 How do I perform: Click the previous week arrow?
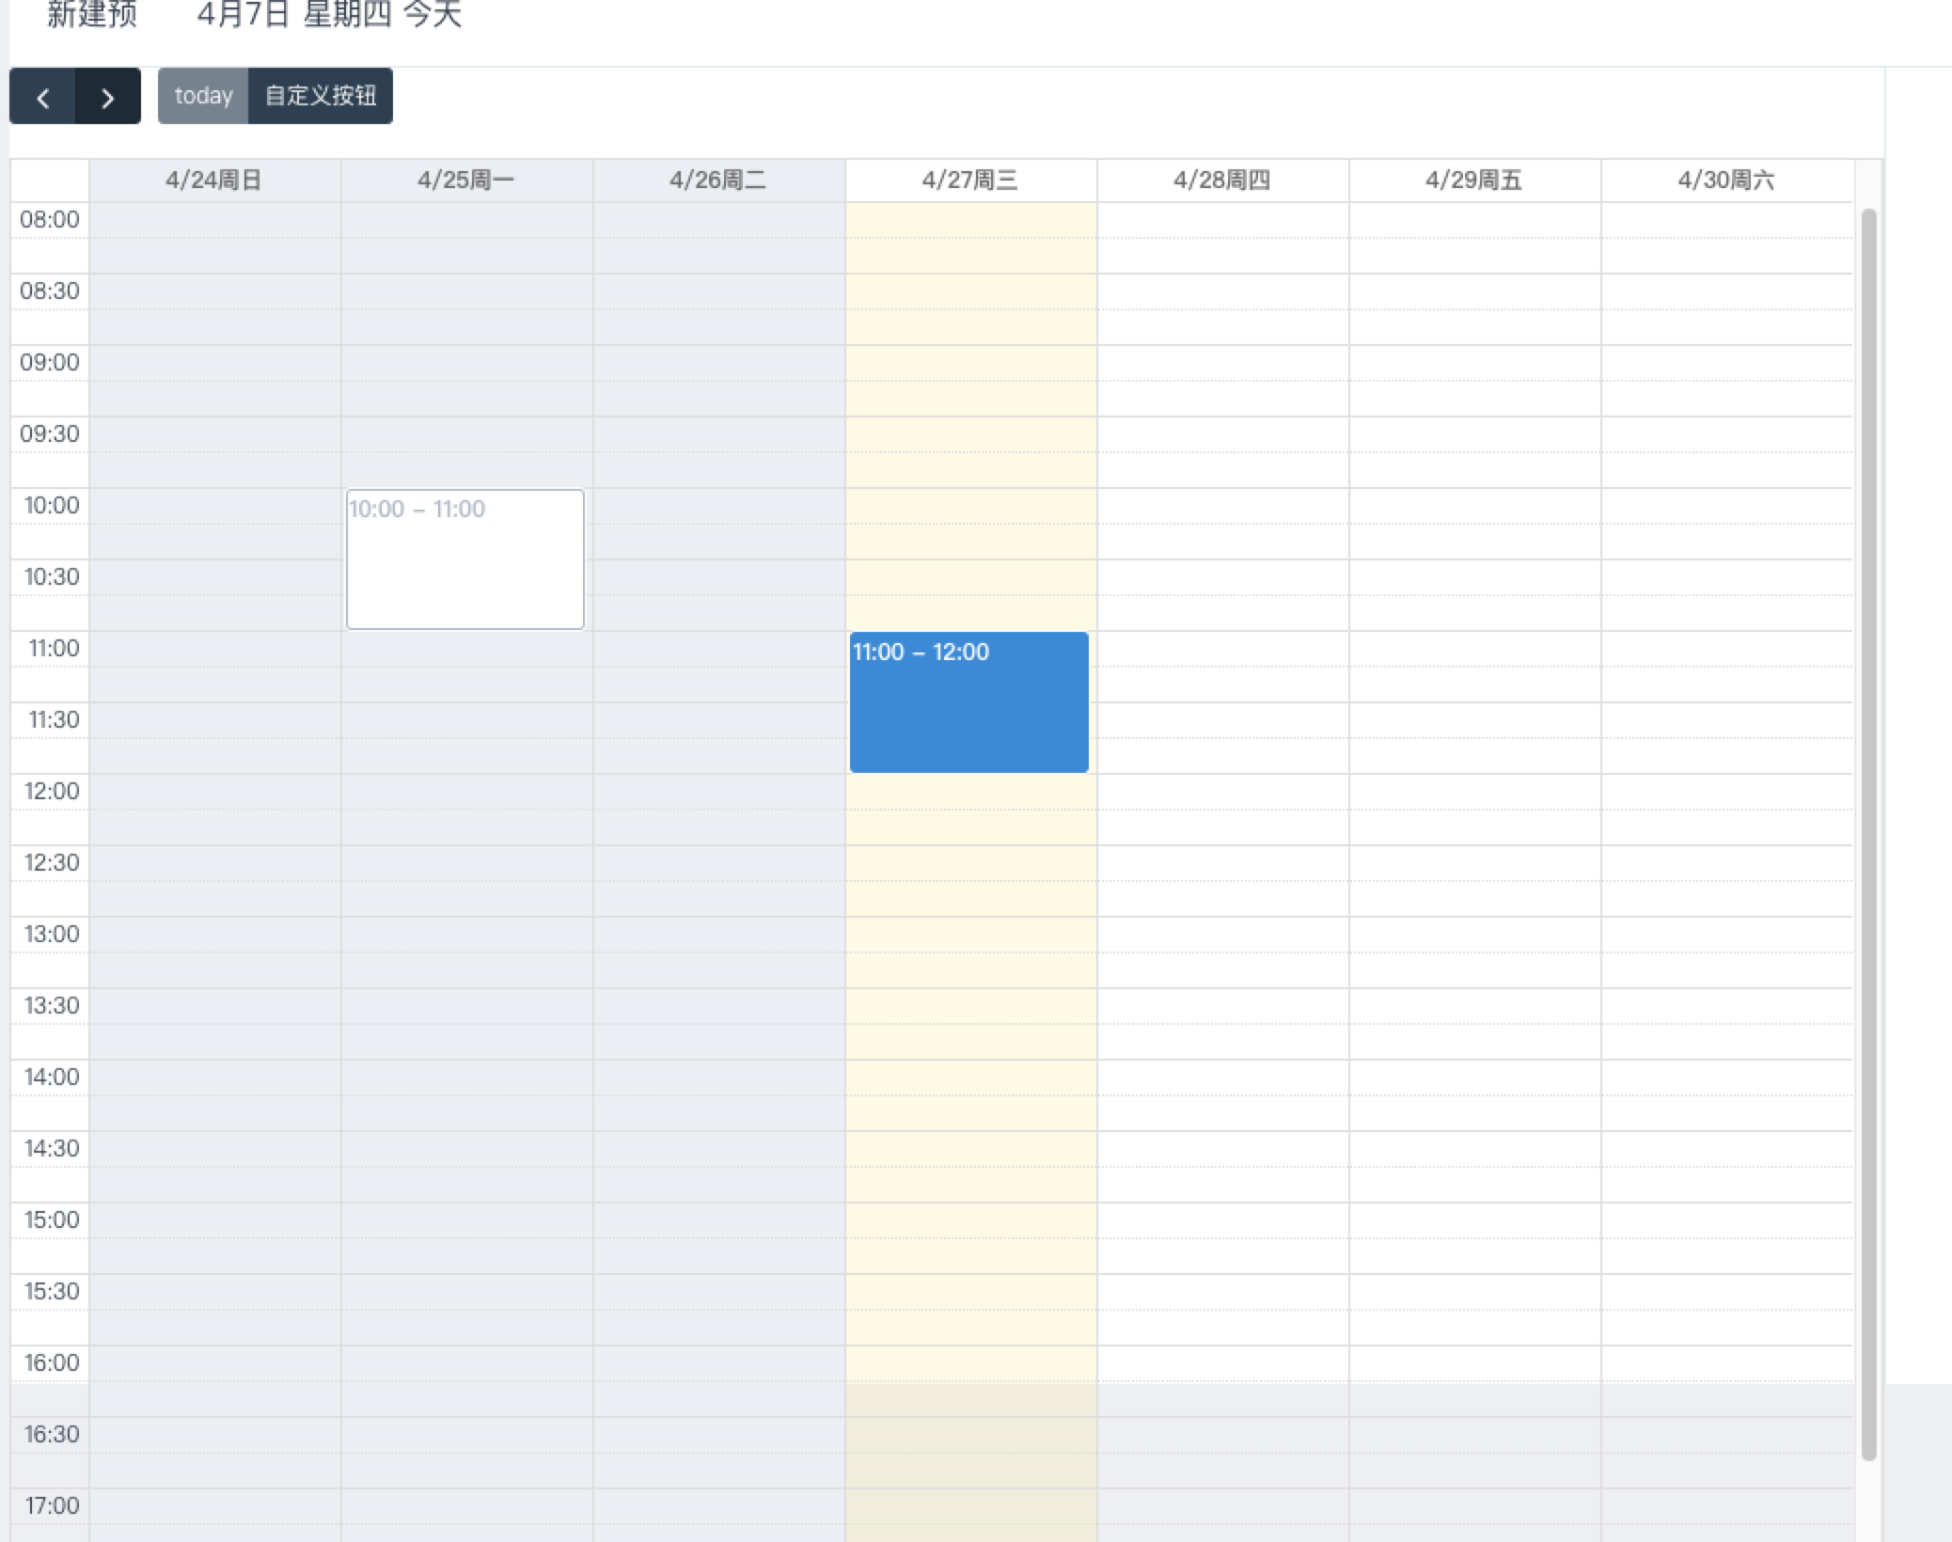42,97
